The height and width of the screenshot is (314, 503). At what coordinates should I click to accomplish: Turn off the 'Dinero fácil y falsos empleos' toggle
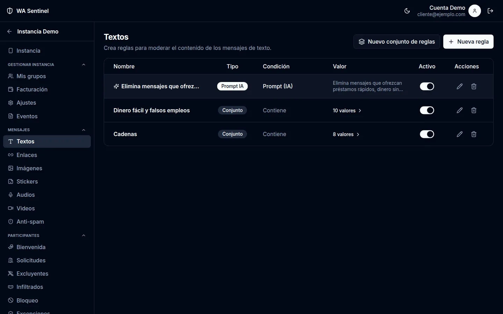pos(427,110)
